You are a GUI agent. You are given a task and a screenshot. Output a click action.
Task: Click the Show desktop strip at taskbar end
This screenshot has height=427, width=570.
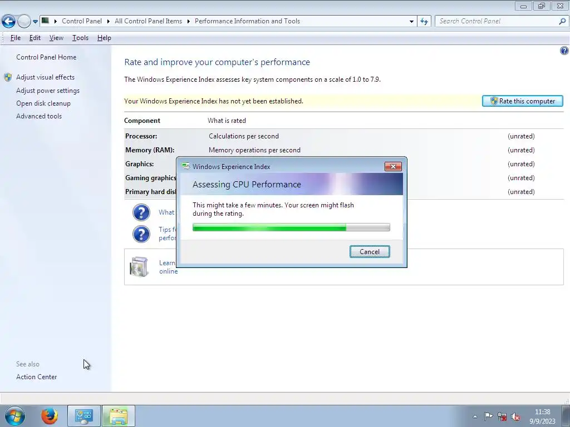(x=566, y=416)
